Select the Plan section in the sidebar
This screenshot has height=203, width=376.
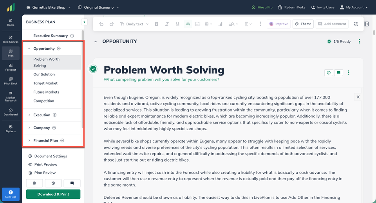click(11, 53)
